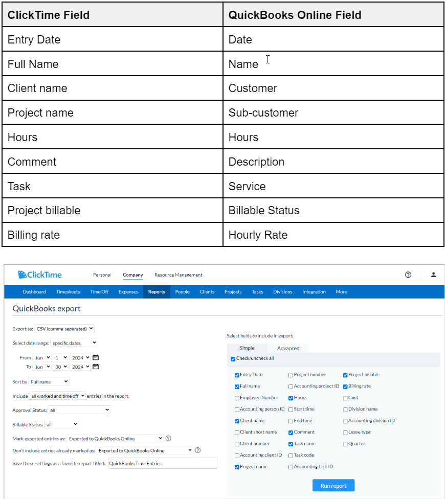Screen dimensions: 445x499
Task: Click the Sub-customer table cell
Action: [333, 112]
